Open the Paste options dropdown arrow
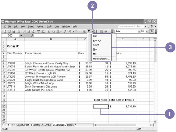This screenshot has height=132, width=176. click(x=61, y=31)
